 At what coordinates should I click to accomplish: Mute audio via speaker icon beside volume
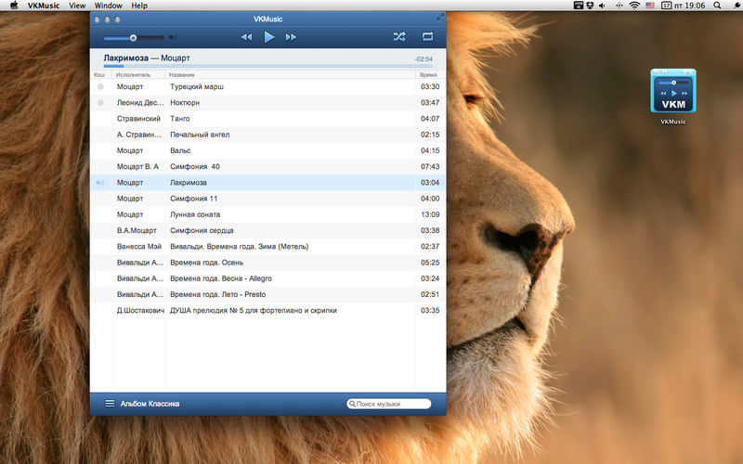coord(173,37)
